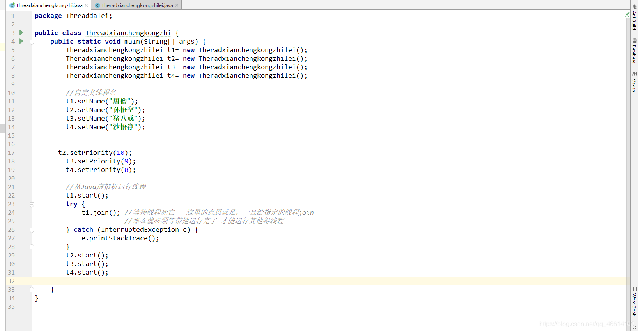This screenshot has height=331, width=638.
Task: Click t4.setName("沙悟净") statement
Action: pyautogui.click(x=105, y=127)
